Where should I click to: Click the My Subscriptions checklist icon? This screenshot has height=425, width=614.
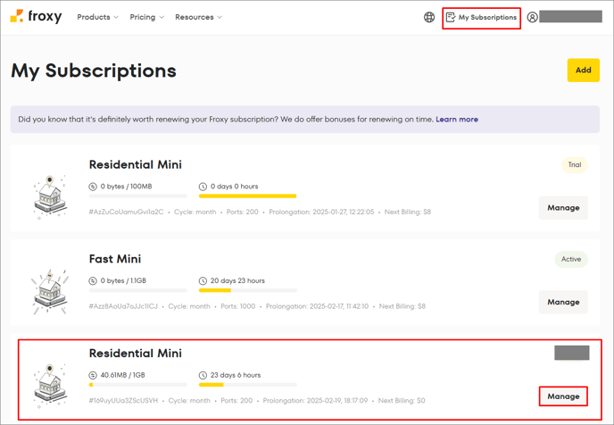451,17
